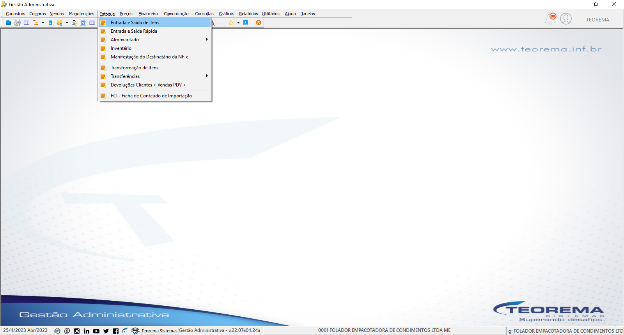This screenshot has height=335, width=624.
Task: Click the favorites star toolbar icon
Action: tap(231, 23)
